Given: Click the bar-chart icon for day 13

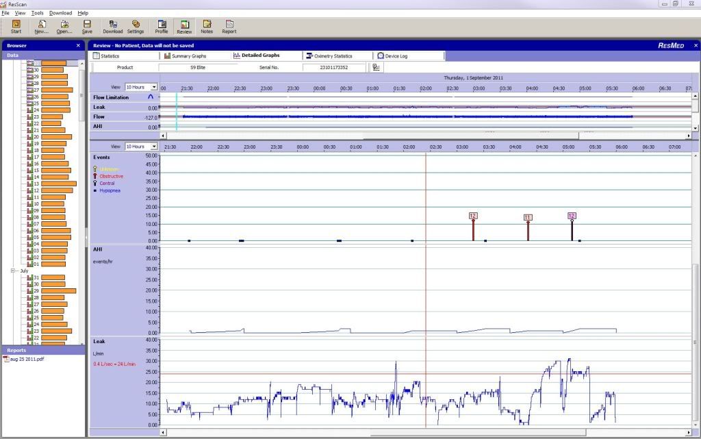Looking at the screenshot, I should (30, 184).
